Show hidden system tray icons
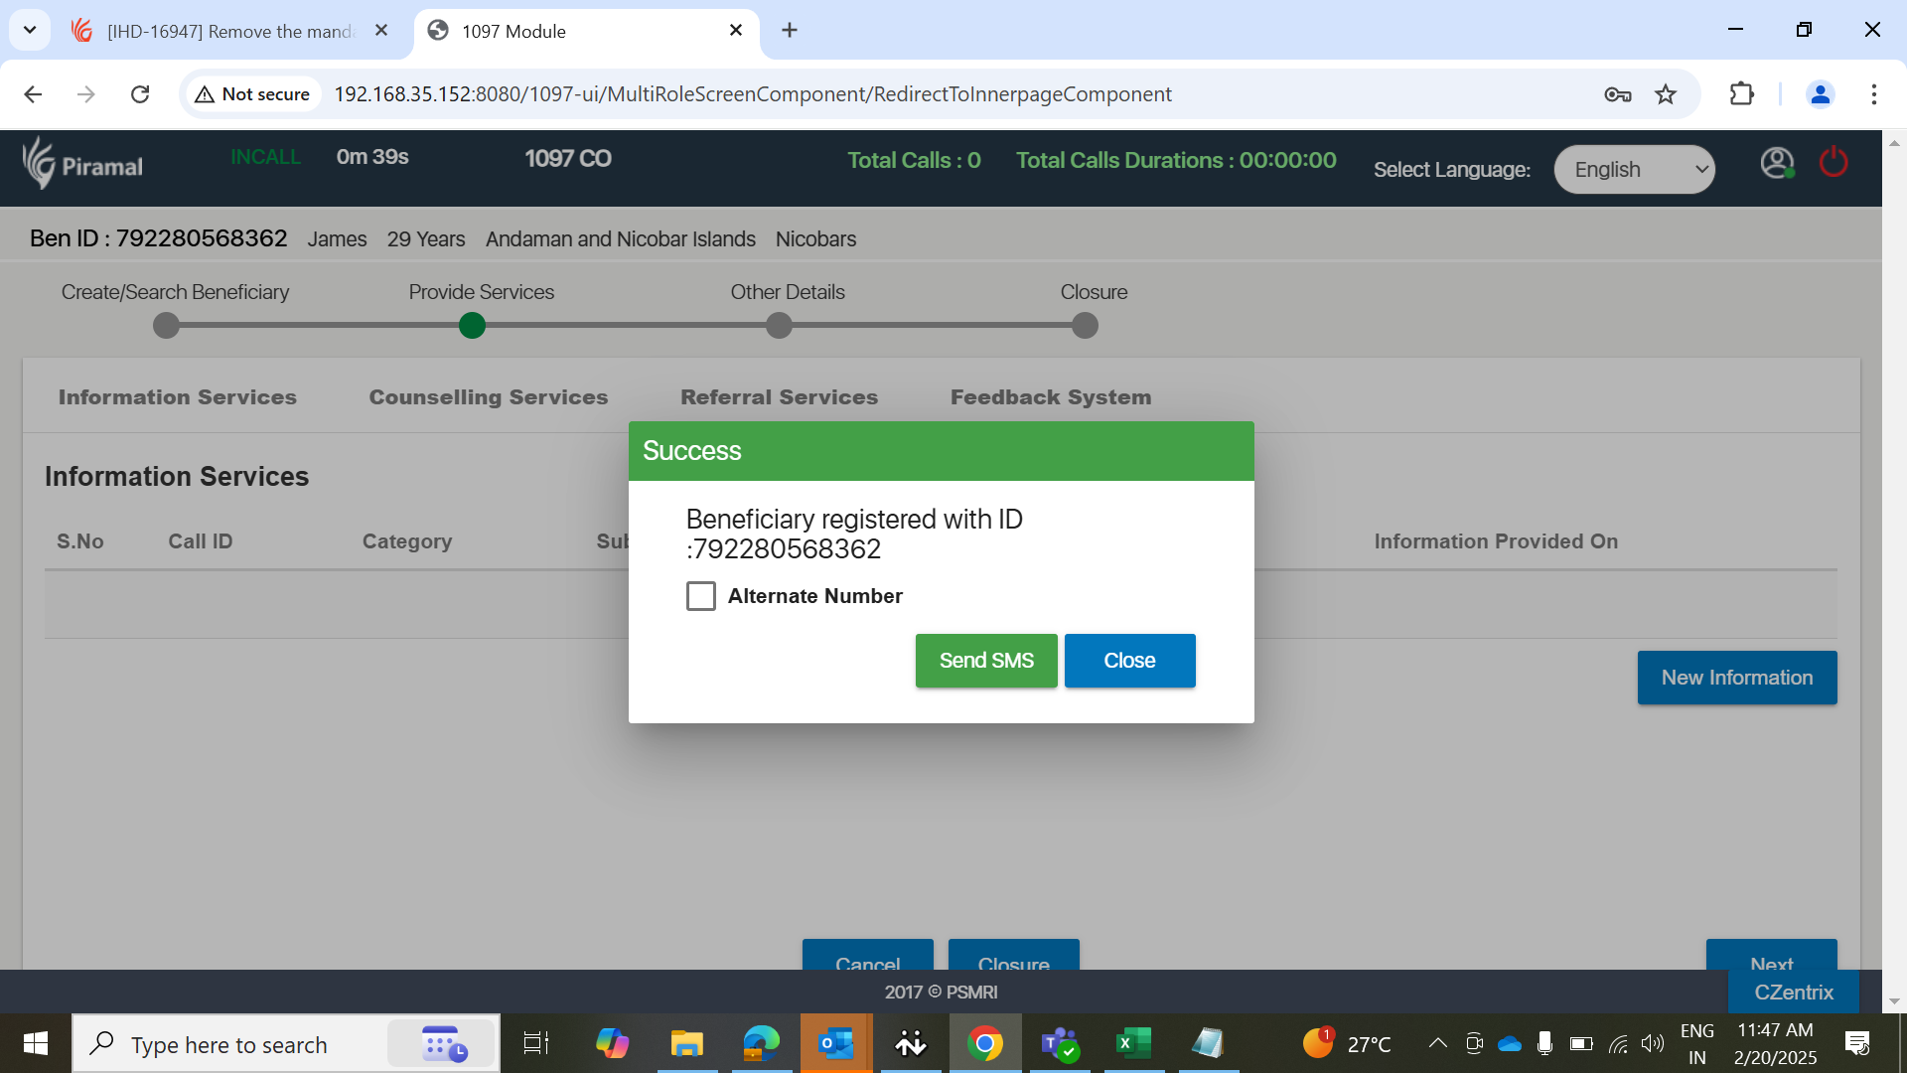The image size is (1907, 1073). (x=1437, y=1043)
